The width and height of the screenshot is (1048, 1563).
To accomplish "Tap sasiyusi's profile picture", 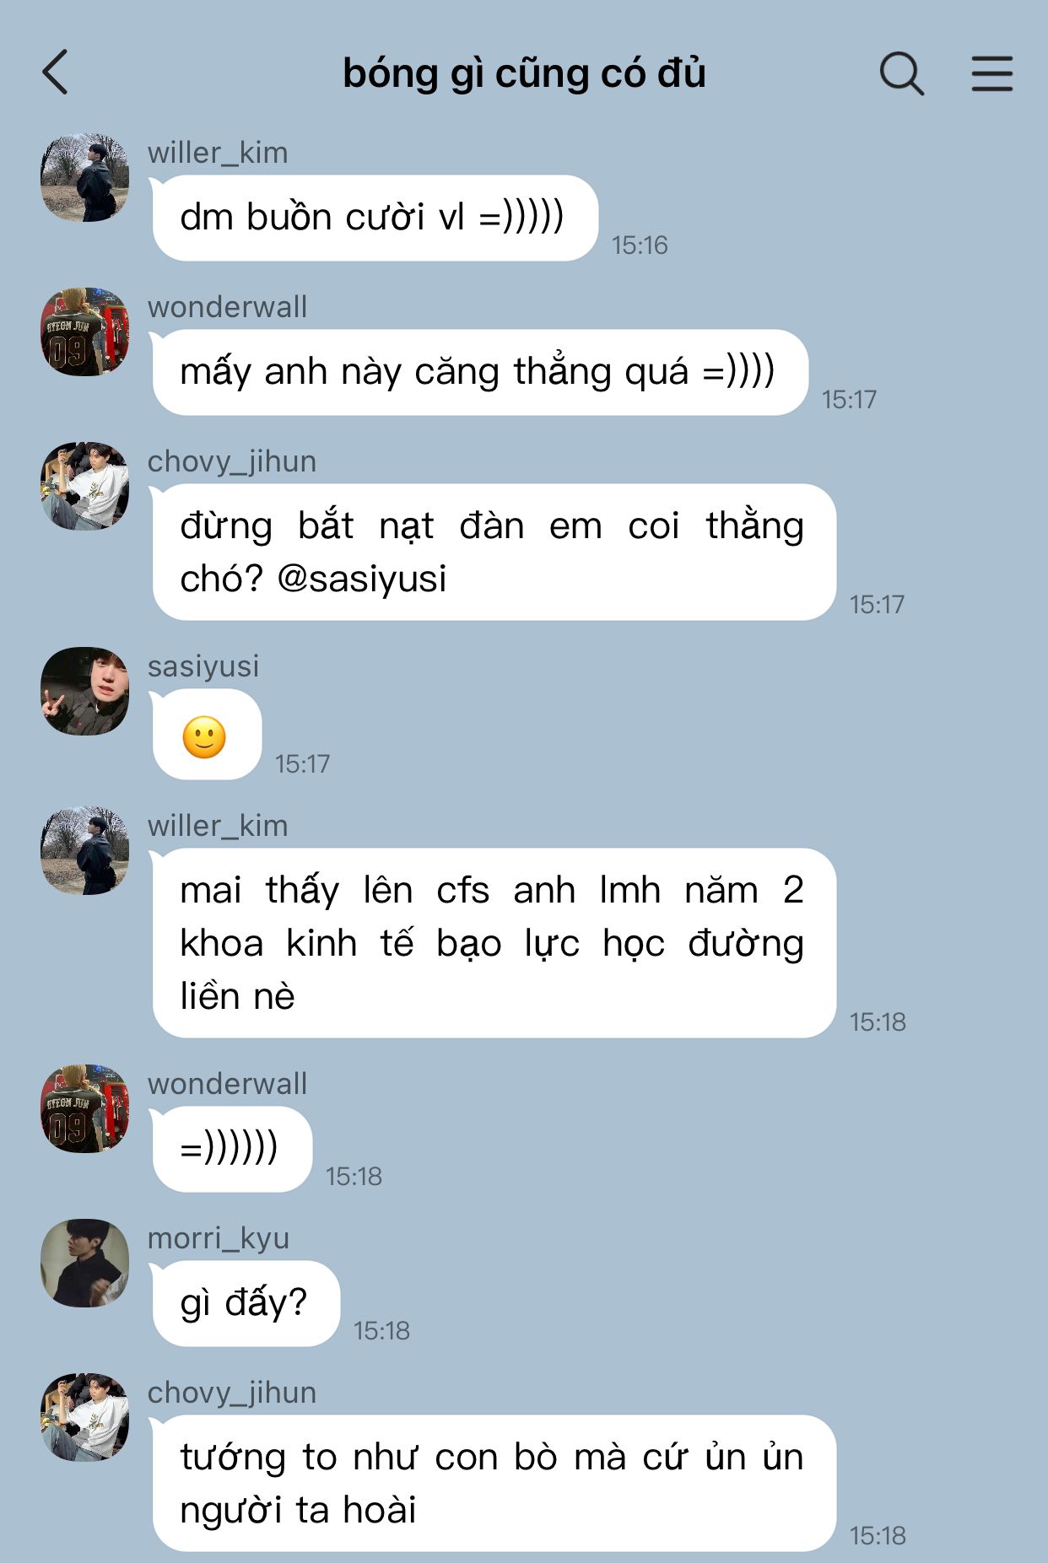I will coord(84,691).
